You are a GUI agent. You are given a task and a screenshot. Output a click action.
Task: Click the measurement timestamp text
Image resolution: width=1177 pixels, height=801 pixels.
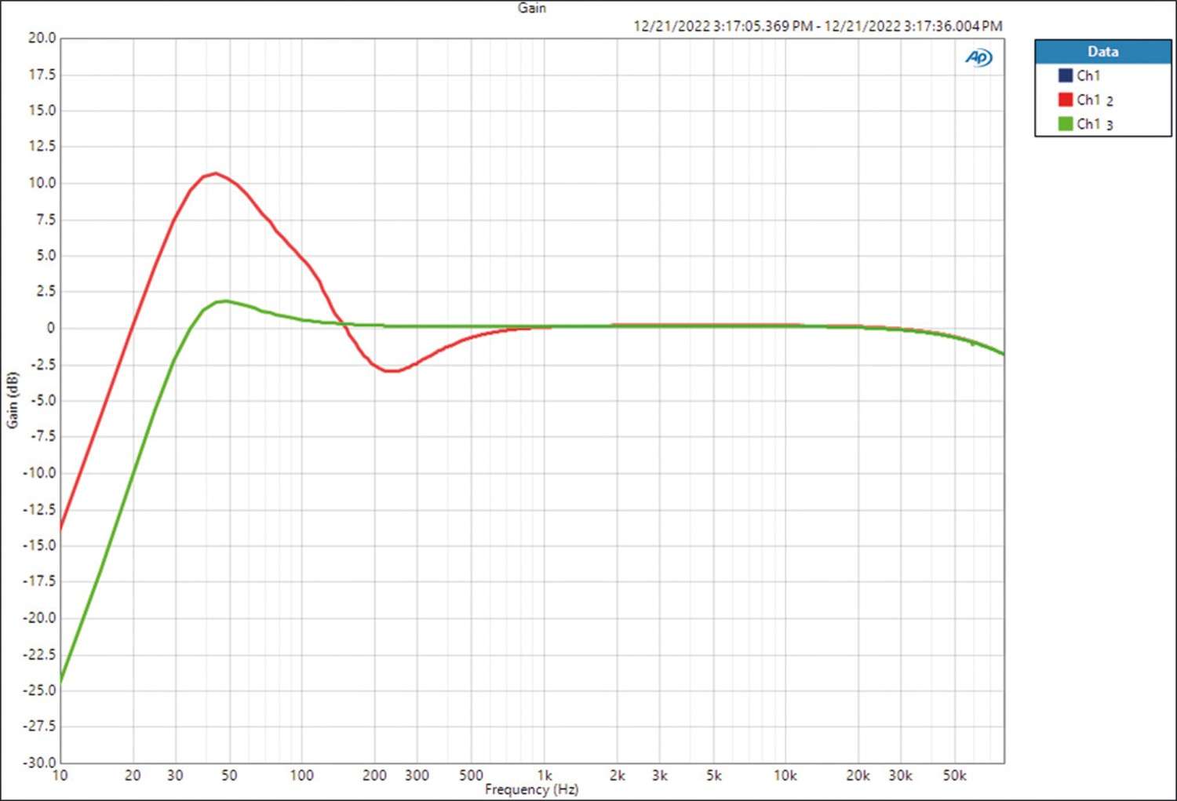[818, 26]
